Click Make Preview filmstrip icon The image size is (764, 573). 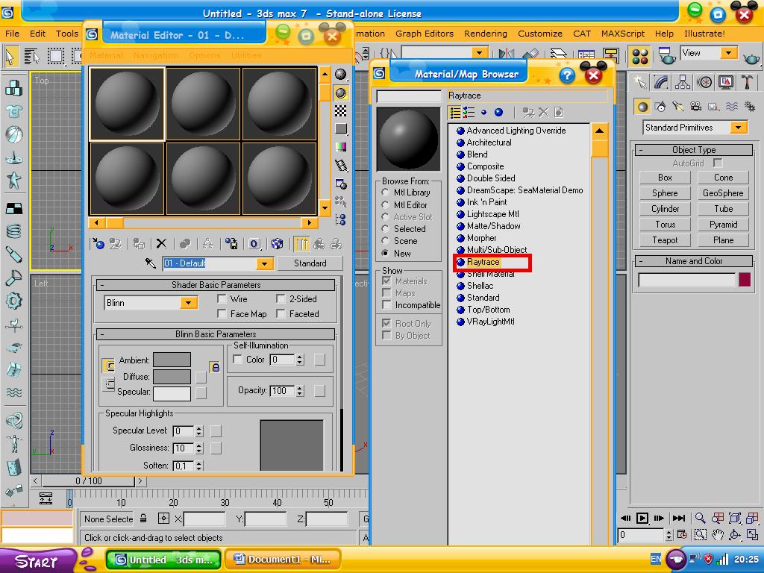click(340, 166)
